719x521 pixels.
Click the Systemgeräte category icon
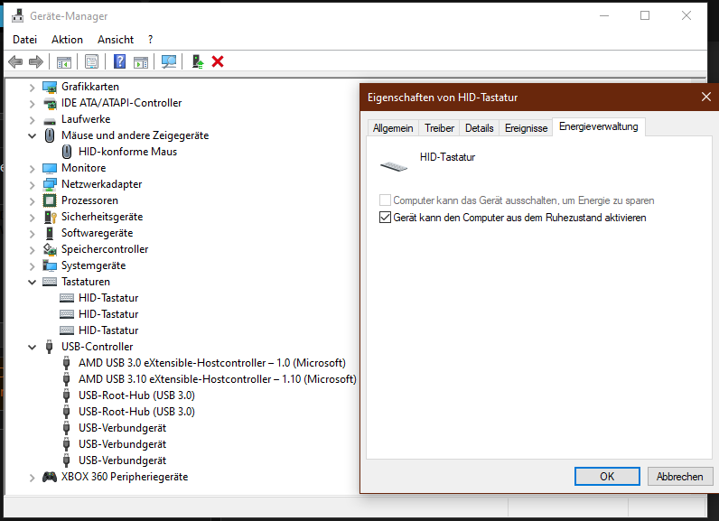click(50, 265)
